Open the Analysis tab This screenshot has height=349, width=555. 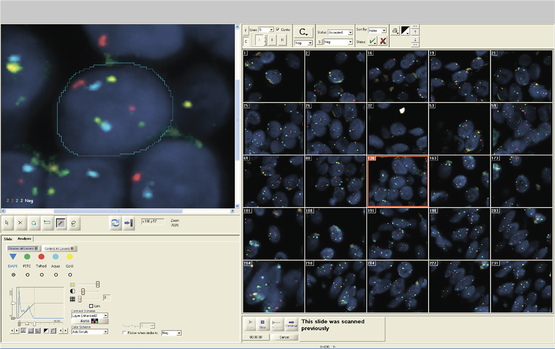click(x=24, y=239)
